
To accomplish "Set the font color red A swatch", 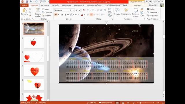I will 82,15.
